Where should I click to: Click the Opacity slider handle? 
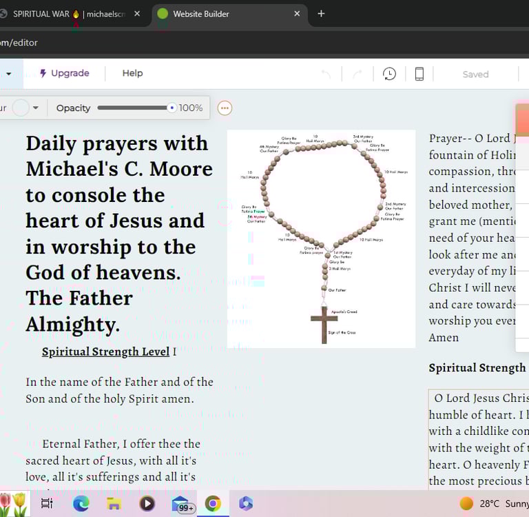(x=172, y=108)
